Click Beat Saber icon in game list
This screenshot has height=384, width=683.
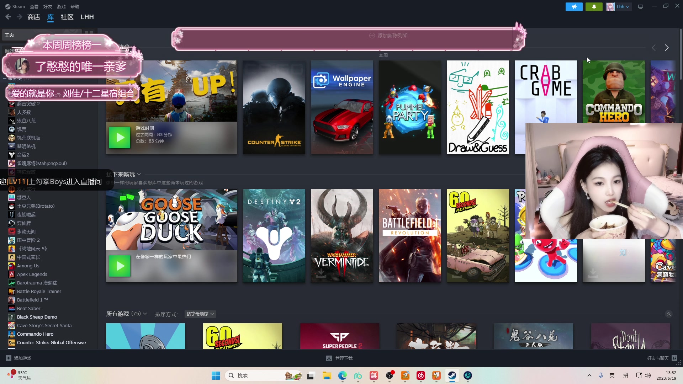tap(12, 308)
